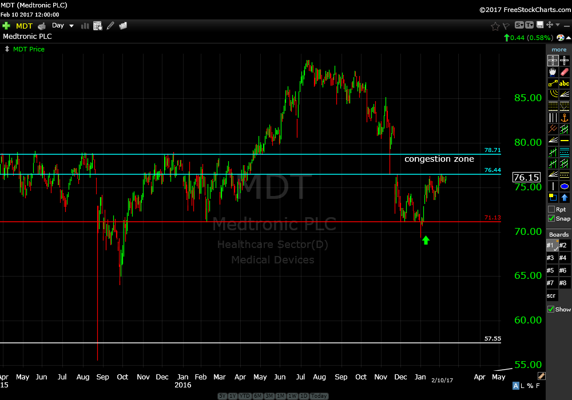
Task: Click the add indicator calendar icon
Action: point(98,26)
